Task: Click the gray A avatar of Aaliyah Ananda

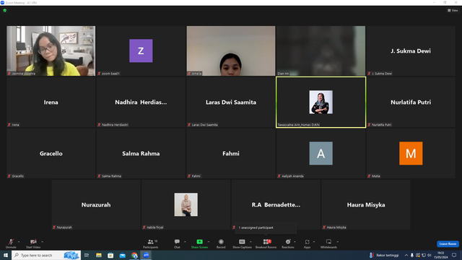Action: pyautogui.click(x=321, y=153)
